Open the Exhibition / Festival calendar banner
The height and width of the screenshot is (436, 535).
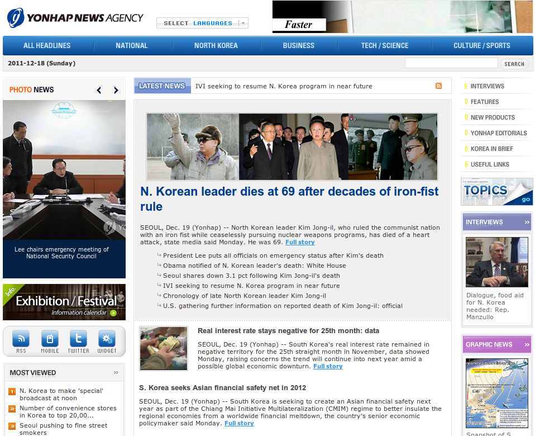point(64,302)
